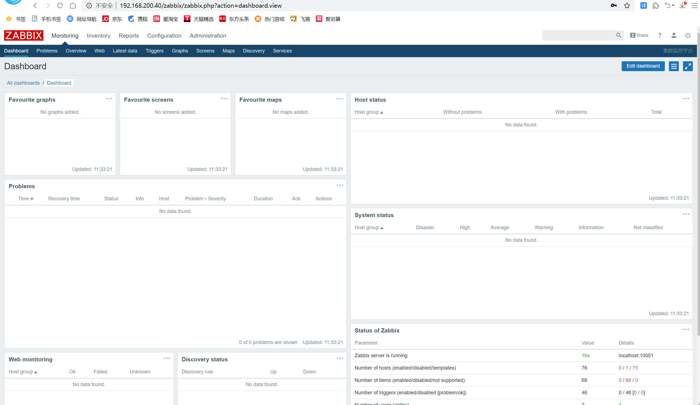Open Favourite graphs widget menu dots

pos(109,99)
